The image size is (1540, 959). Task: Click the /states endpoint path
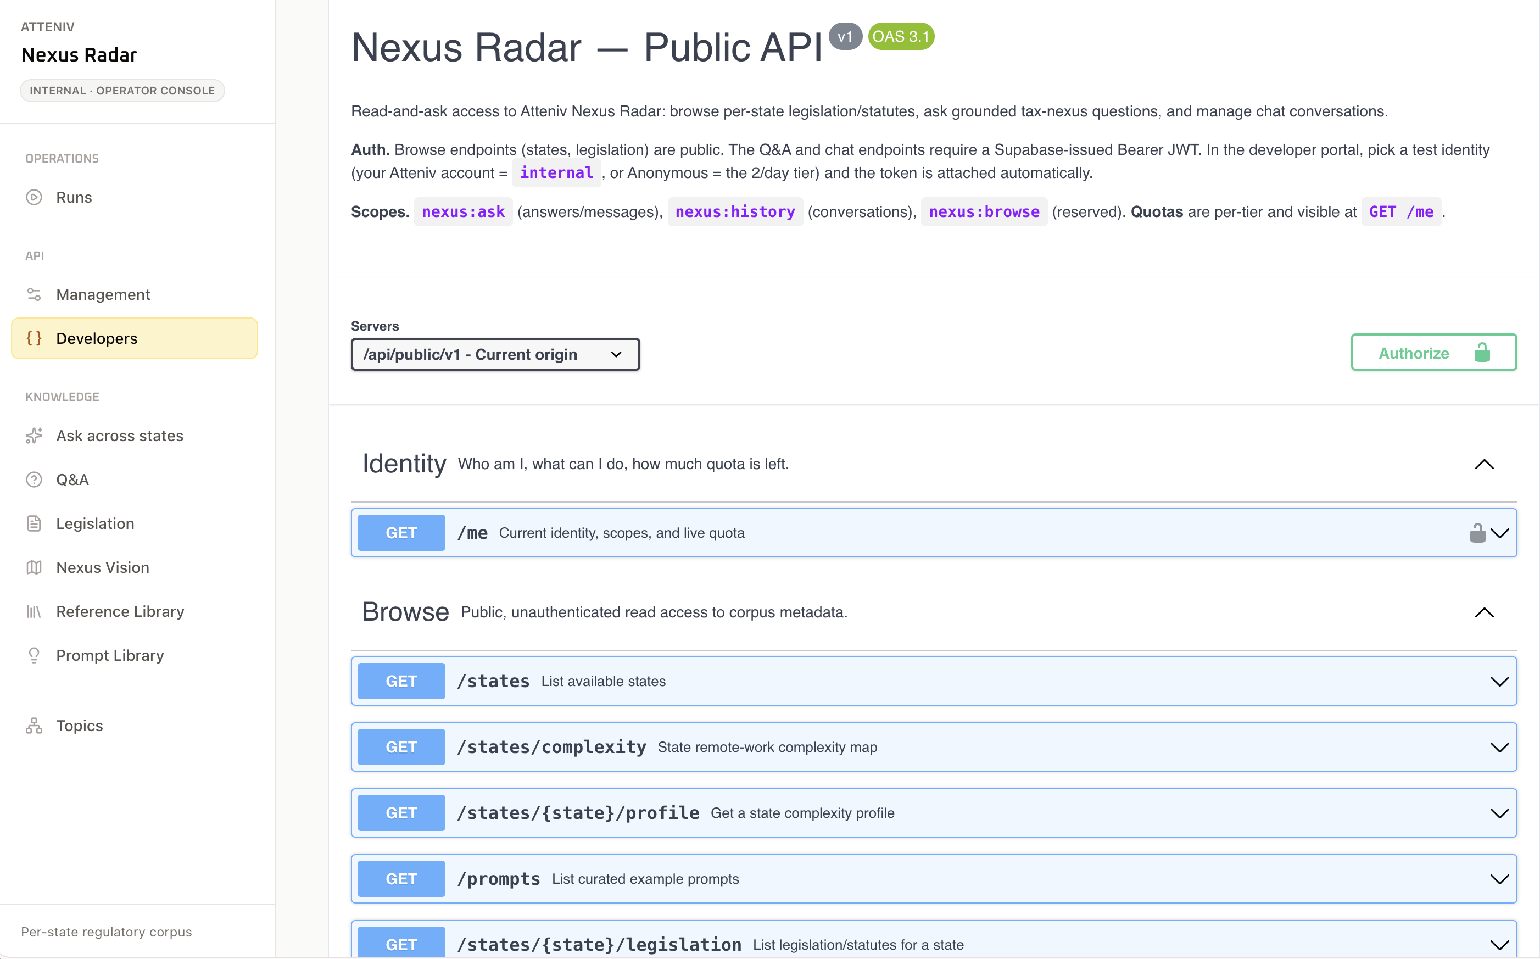pos(493,681)
